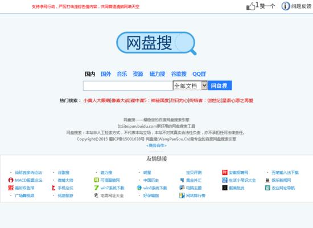Open the 生活小常识大全 text link
Image resolution: width=313 pixels, height=228 pixels.
242,180
